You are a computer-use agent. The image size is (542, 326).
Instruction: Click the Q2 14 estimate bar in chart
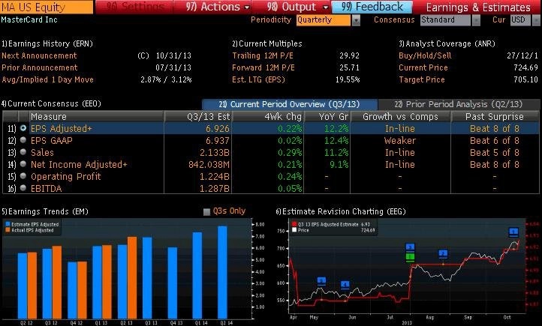coord(223,273)
